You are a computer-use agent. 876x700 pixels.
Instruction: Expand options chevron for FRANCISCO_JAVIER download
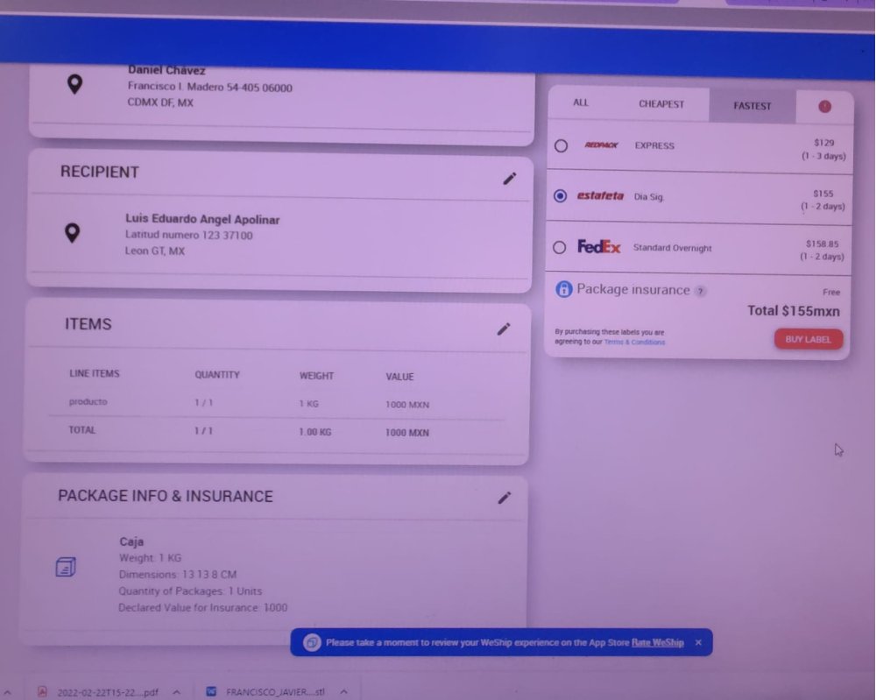(343, 692)
